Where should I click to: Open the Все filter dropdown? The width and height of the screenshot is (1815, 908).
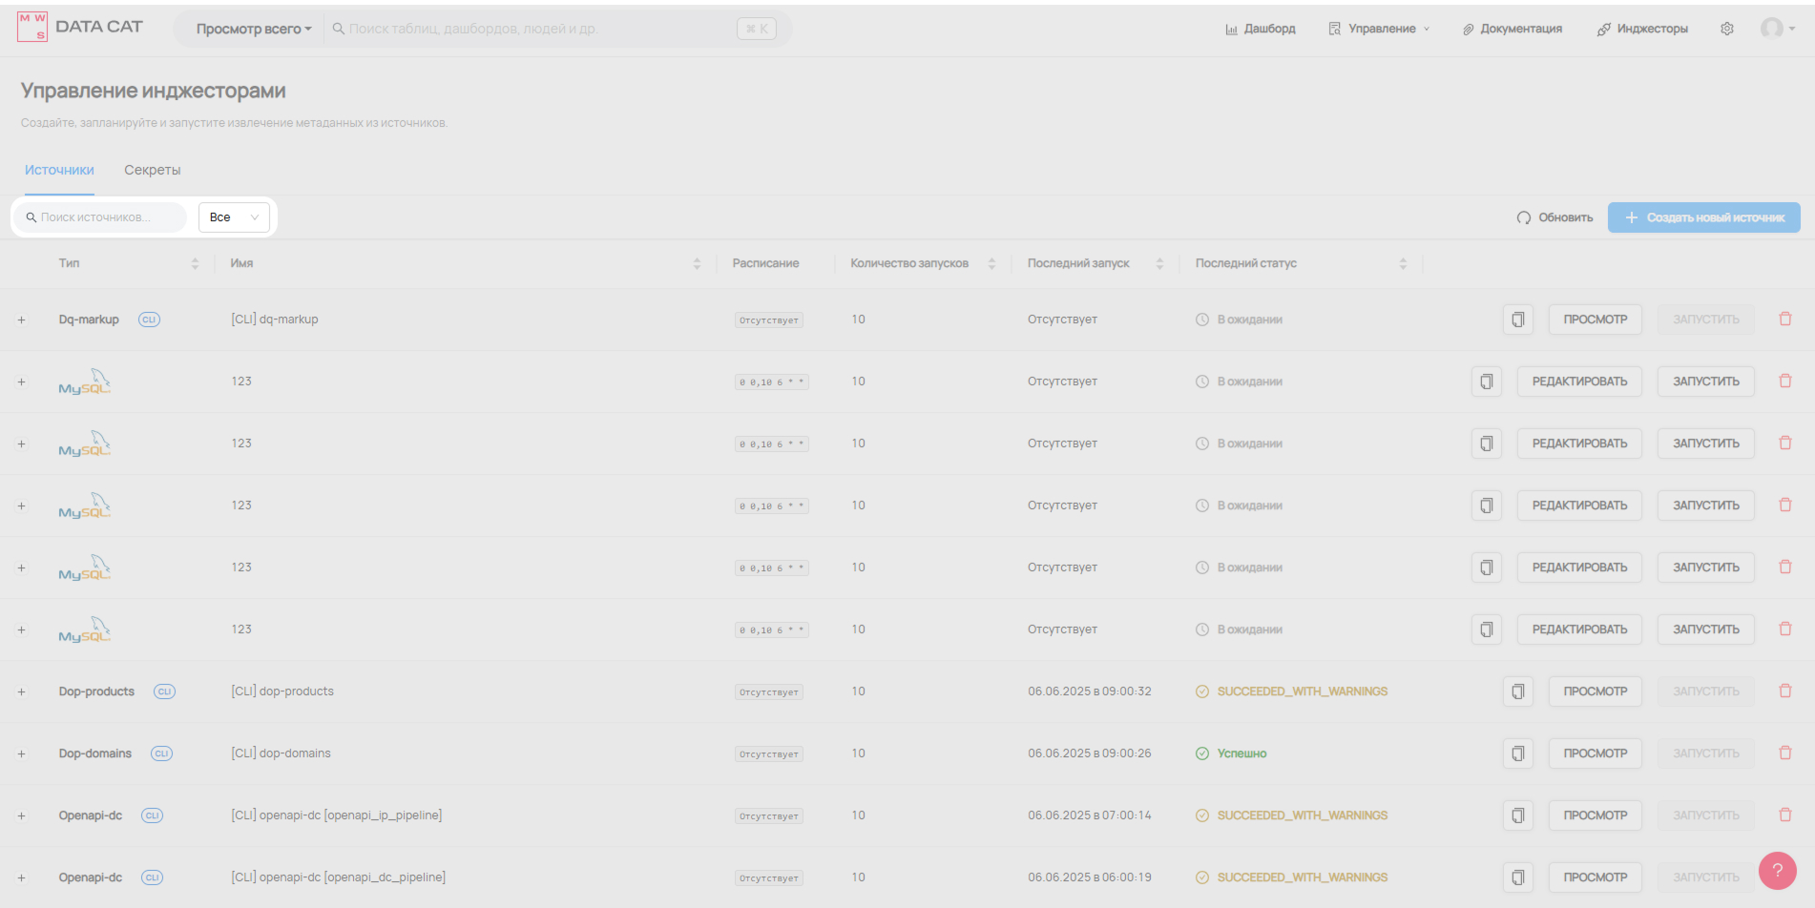pyautogui.click(x=234, y=217)
